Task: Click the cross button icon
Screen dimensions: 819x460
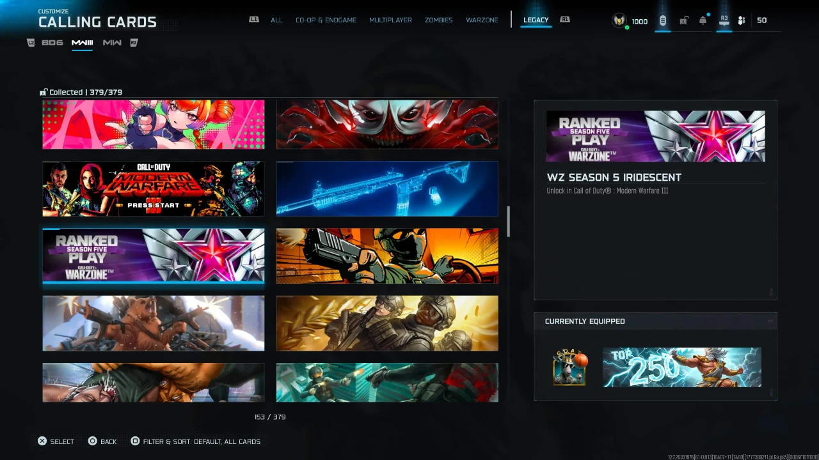Action: pos(42,441)
